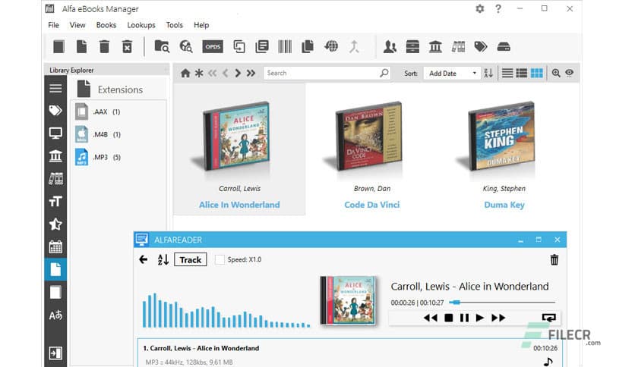Toggle the sort direction A-Z icon
Image resolution: width=635 pixels, height=367 pixels.
click(x=488, y=73)
